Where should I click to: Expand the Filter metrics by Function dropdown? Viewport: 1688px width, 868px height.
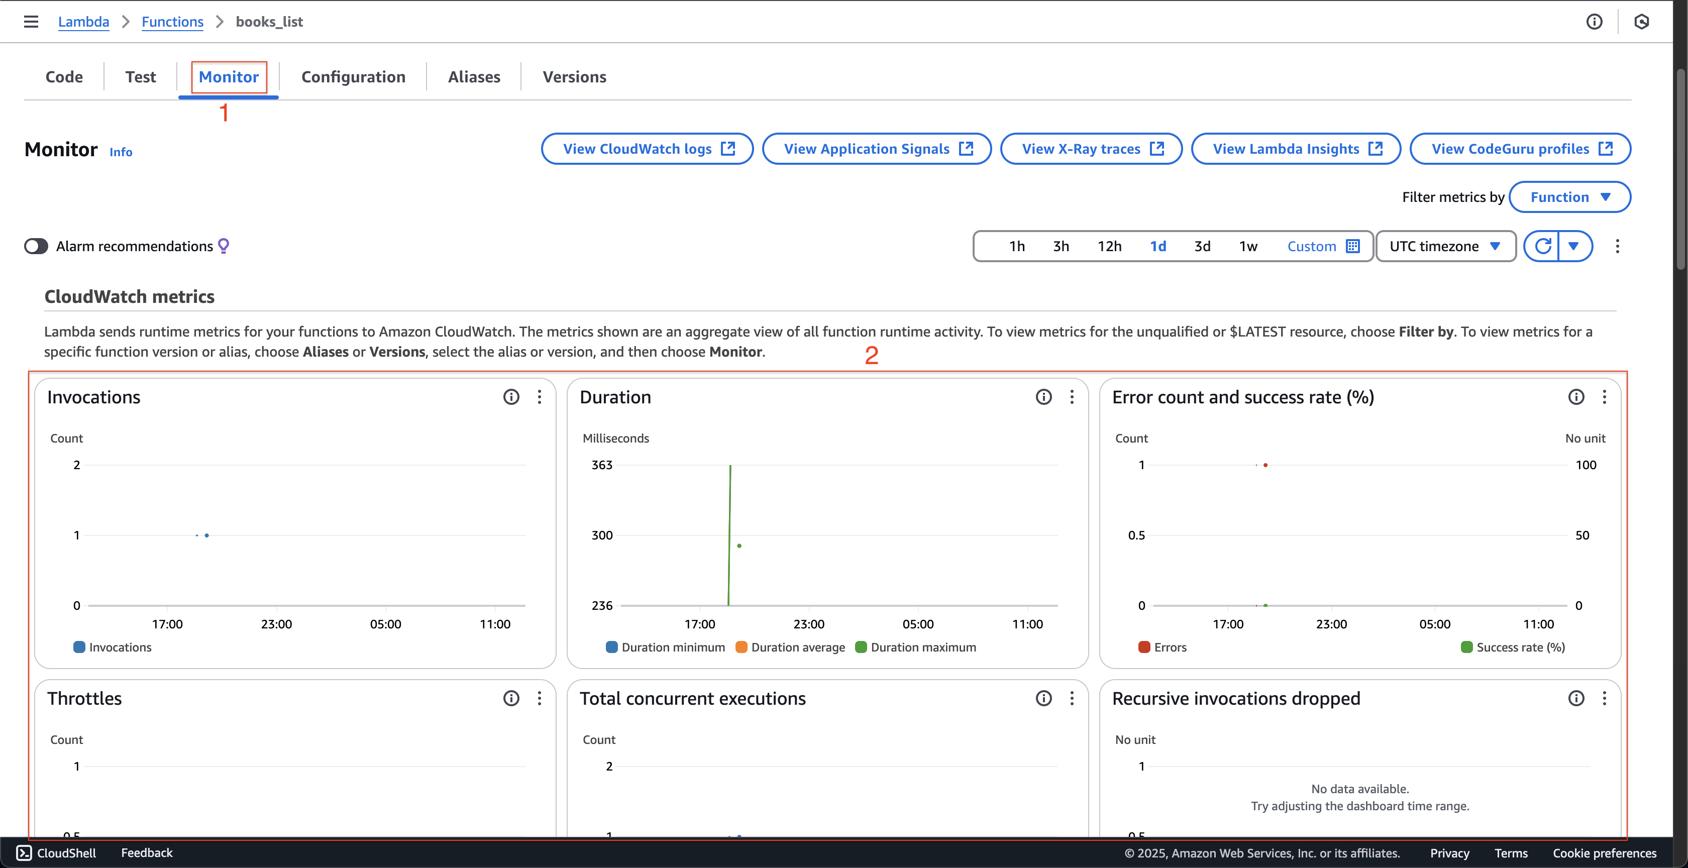tap(1569, 197)
